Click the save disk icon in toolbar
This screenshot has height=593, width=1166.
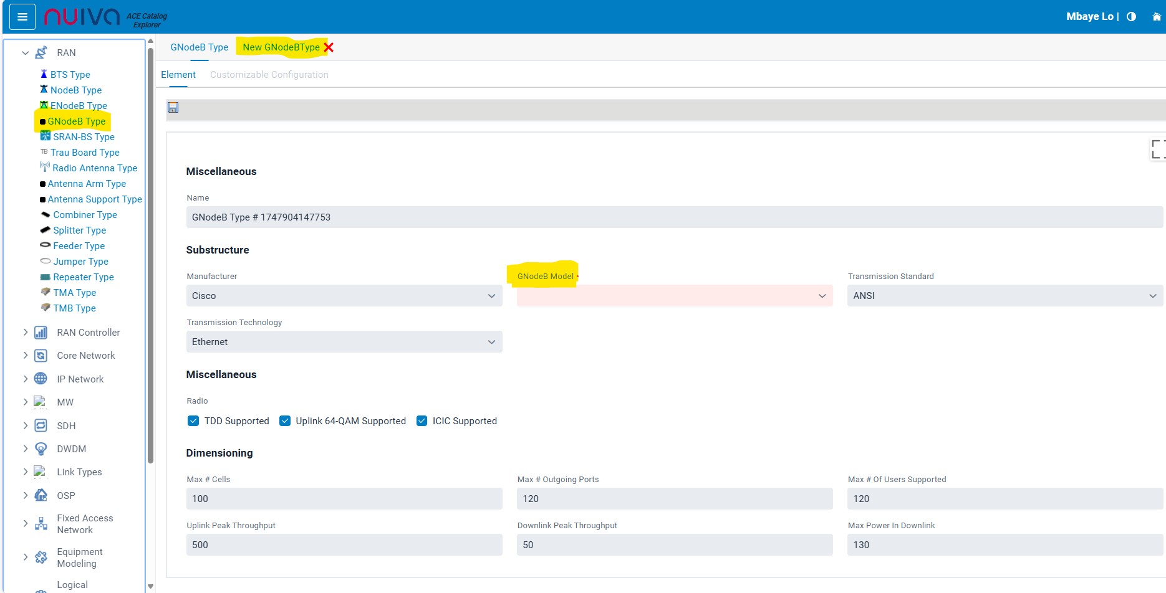tap(173, 108)
